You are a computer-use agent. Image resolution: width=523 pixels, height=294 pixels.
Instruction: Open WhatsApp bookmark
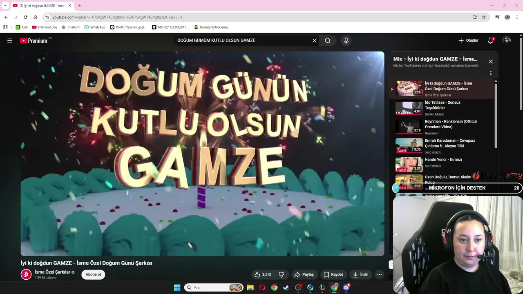(x=95, y=27)
